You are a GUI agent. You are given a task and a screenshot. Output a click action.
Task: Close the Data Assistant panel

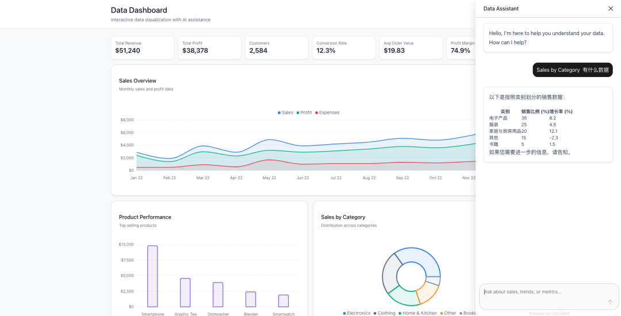click(x=610, y=8)
